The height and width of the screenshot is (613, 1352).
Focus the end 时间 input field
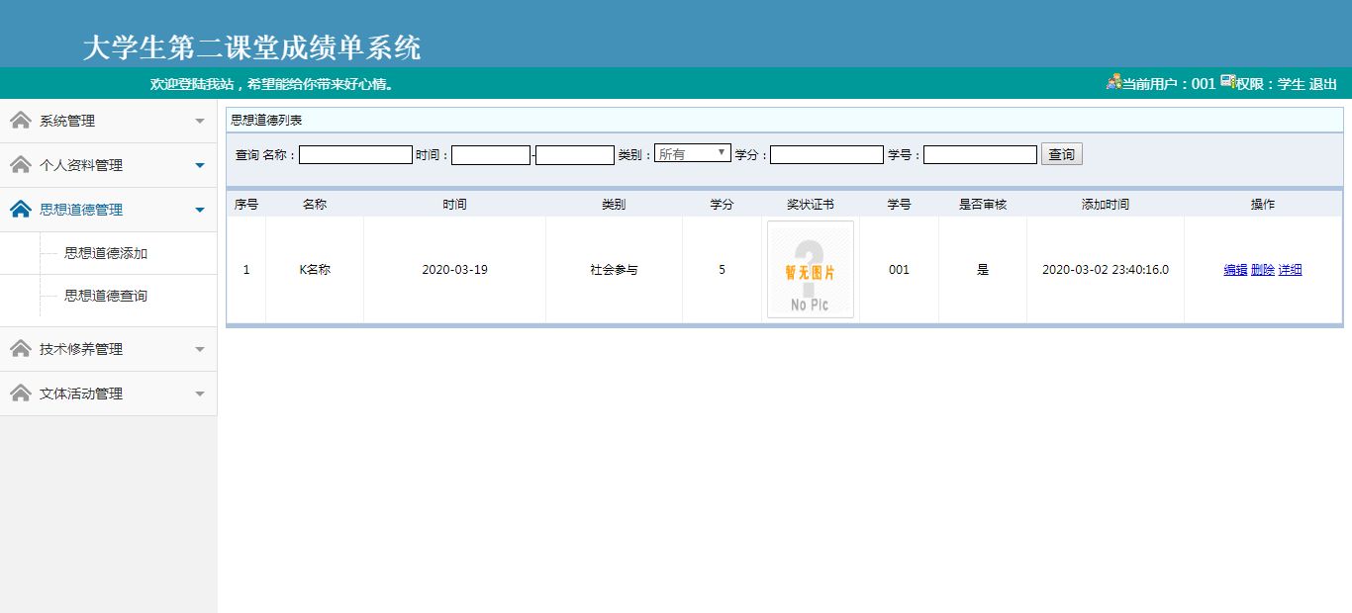(x=575, y=155)
